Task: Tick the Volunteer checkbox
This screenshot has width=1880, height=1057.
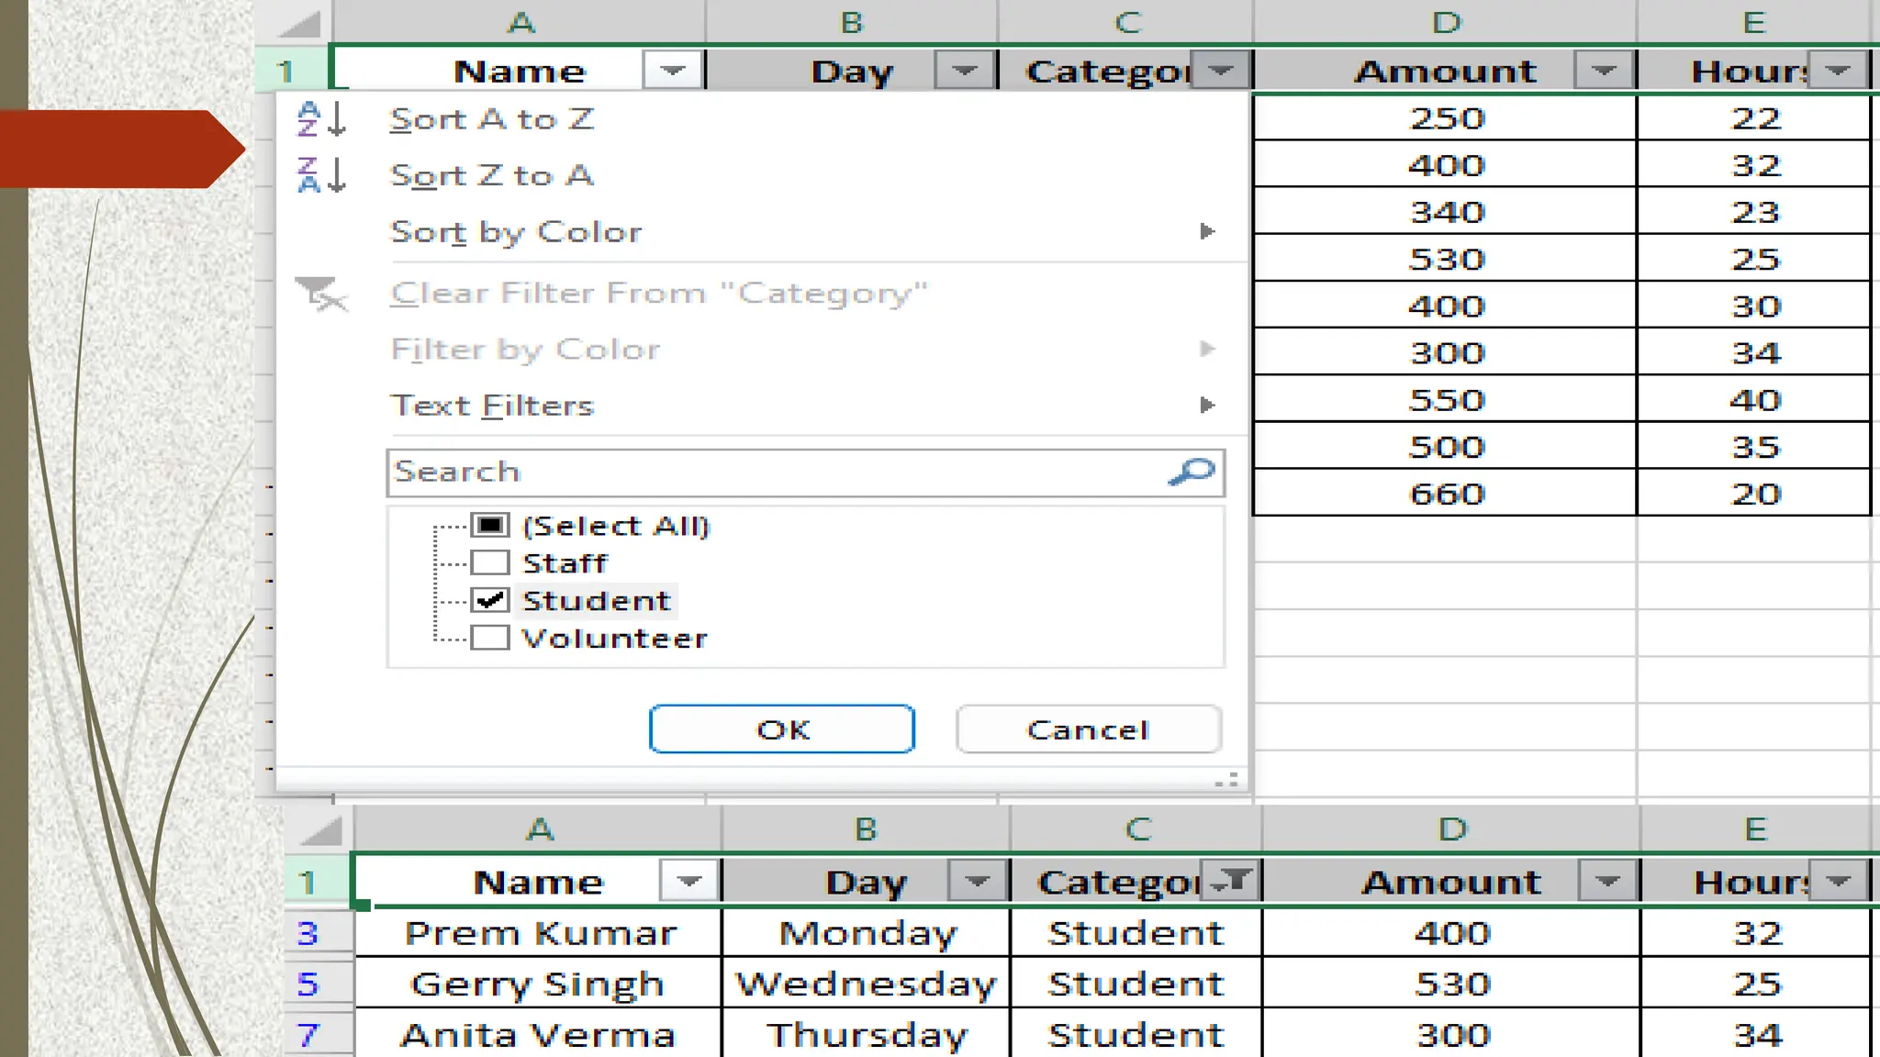Action: [490, 638]
